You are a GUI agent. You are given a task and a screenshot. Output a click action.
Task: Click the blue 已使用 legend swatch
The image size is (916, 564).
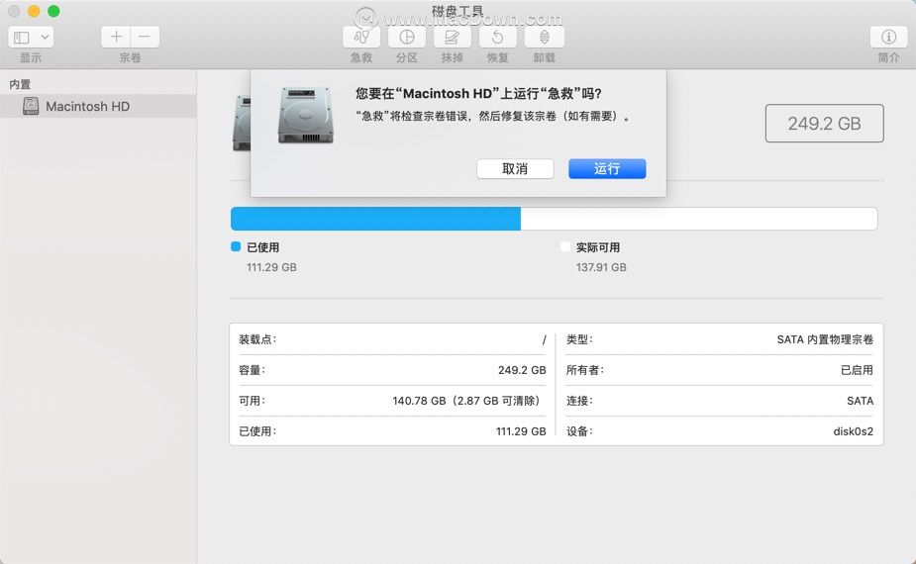point(236,246)
